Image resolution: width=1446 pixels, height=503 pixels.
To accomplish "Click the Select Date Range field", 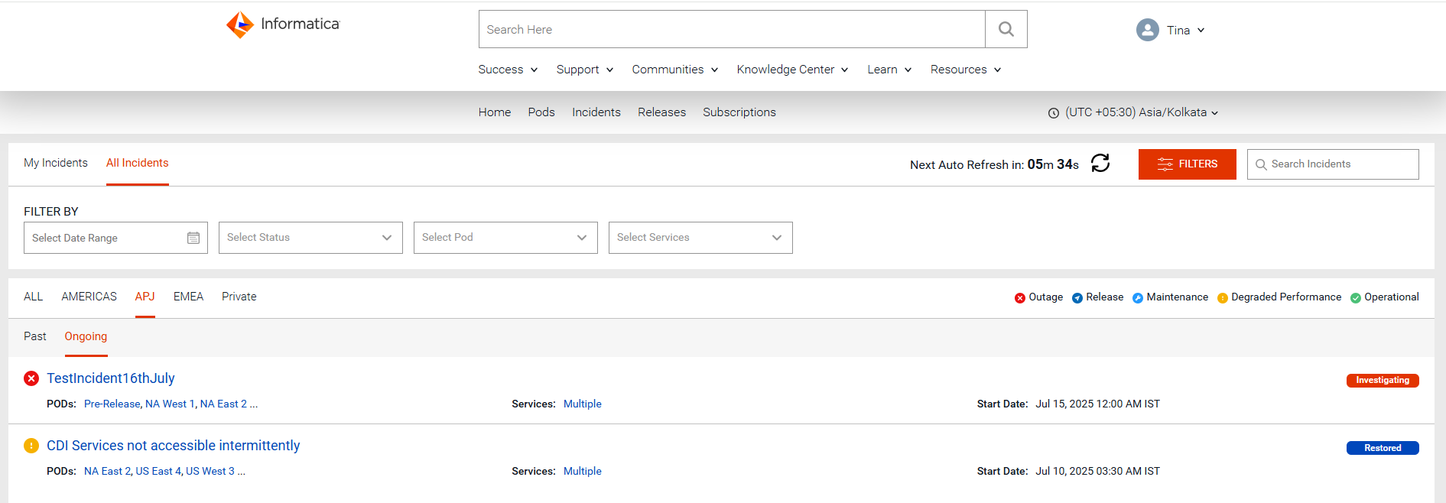I will [115, 238].
